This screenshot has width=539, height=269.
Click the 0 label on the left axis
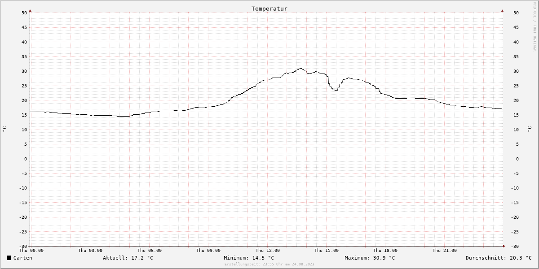point(26,159)
